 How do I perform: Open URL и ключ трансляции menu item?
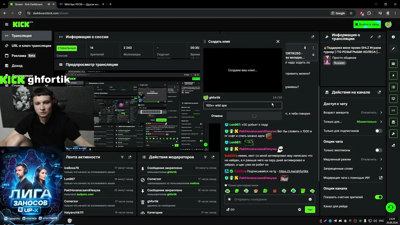coord(27,46)
